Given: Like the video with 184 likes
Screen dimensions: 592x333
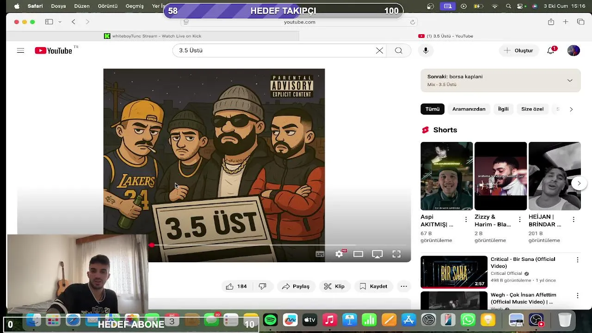Looking at the screenshot, I should pos(236,286).
